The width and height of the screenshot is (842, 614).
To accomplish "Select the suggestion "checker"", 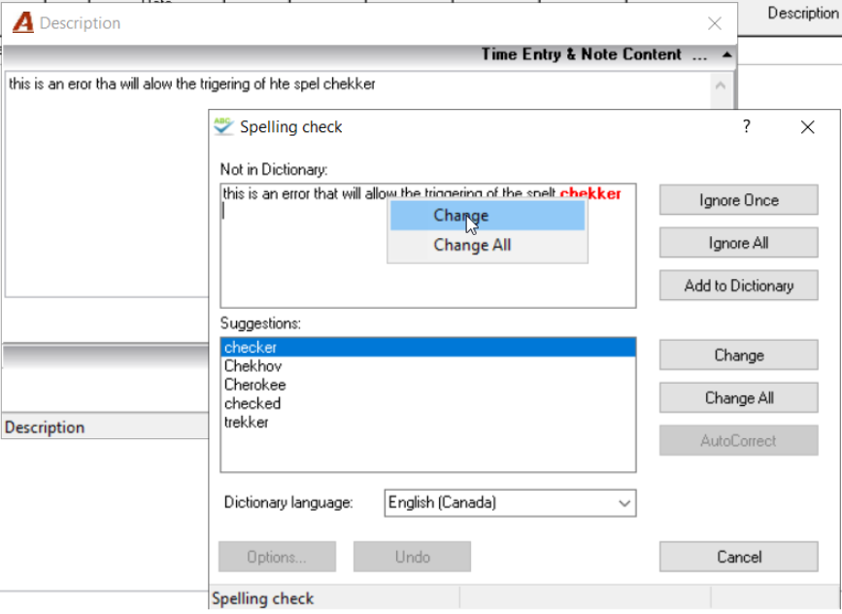I will (428, 348).
